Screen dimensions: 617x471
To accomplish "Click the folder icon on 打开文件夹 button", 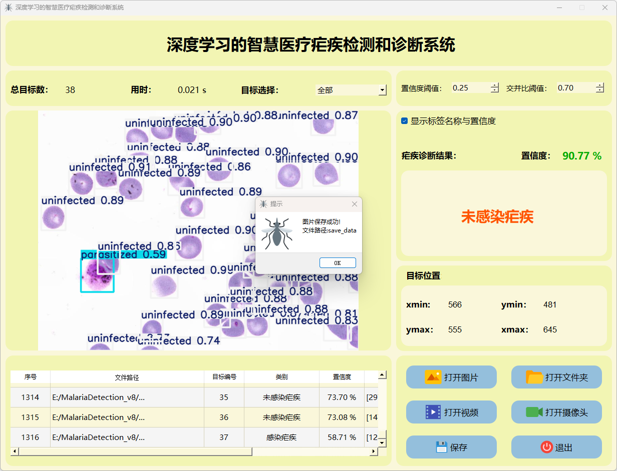I will tap(534, 377).
